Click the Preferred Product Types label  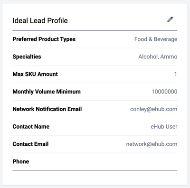click(x=44, y=39)
